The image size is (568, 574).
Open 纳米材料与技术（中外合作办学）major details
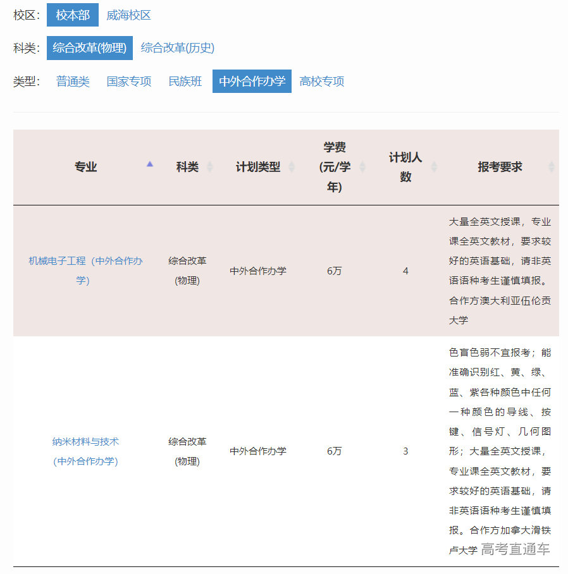point(86,451)
